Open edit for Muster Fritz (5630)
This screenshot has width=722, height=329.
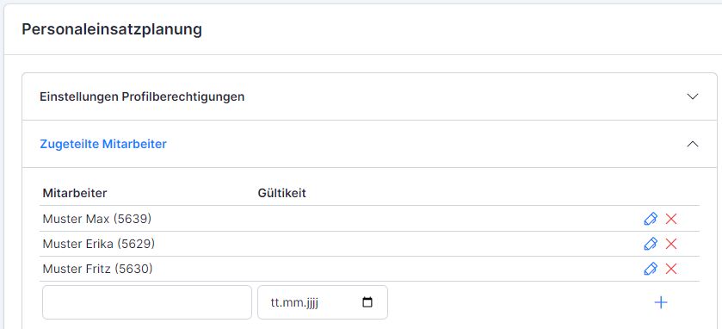tap(651, 269)
